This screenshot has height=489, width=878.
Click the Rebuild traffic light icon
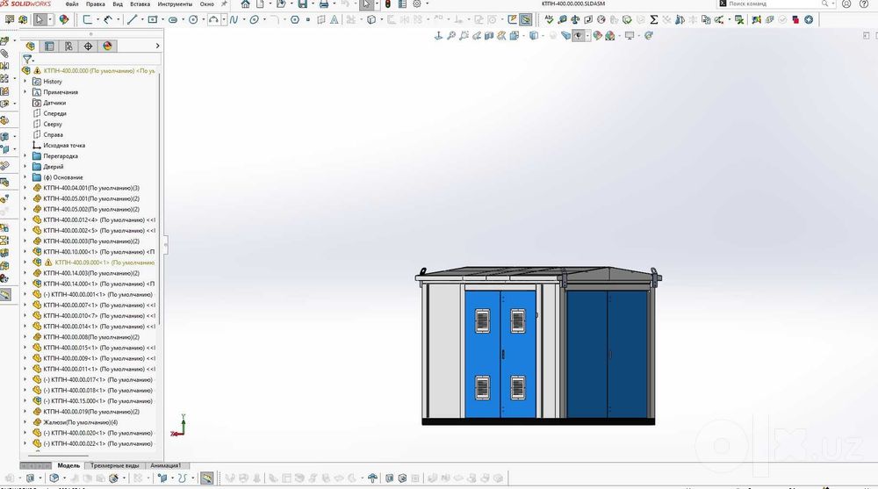pos(387,4)
